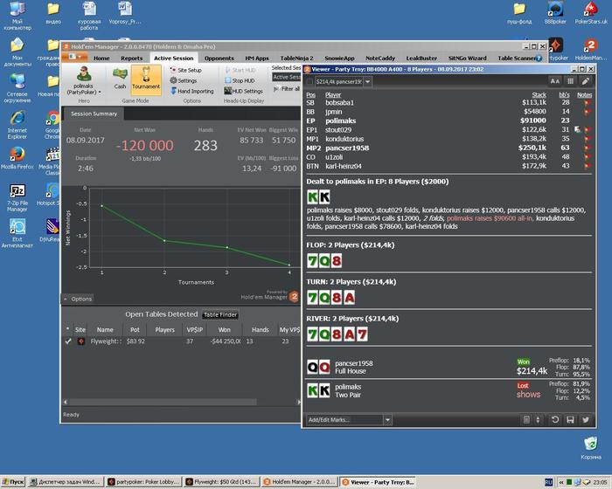Image resolution: width=612 pixels, height=489 pixels.
Task: Open the HM Apps ribbon tab
Action: point(257,59)
